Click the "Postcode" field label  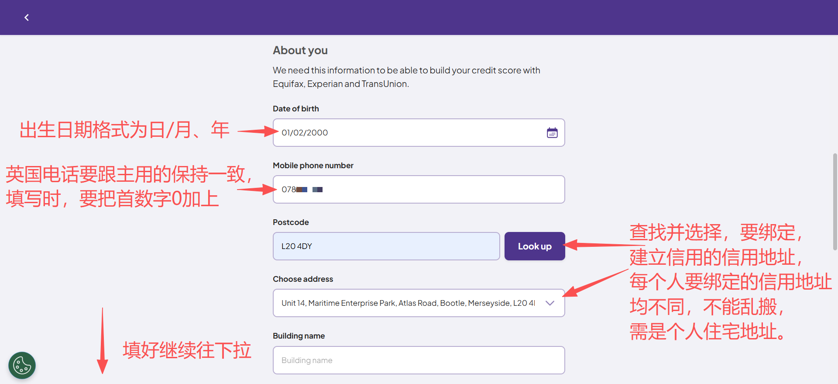pyautogui.click(x=291, y=222)
